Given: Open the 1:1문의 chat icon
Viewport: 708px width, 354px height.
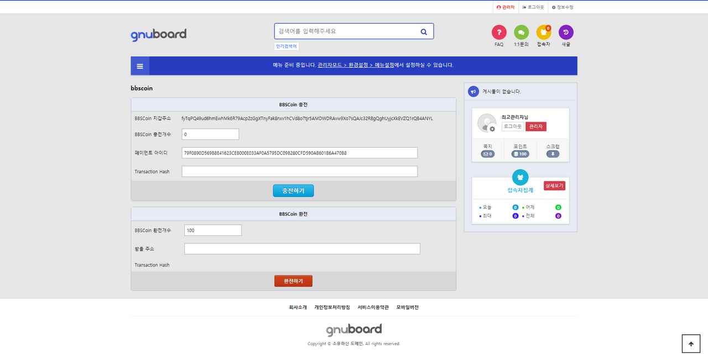Looking at the screenshot, I should 521,32.
